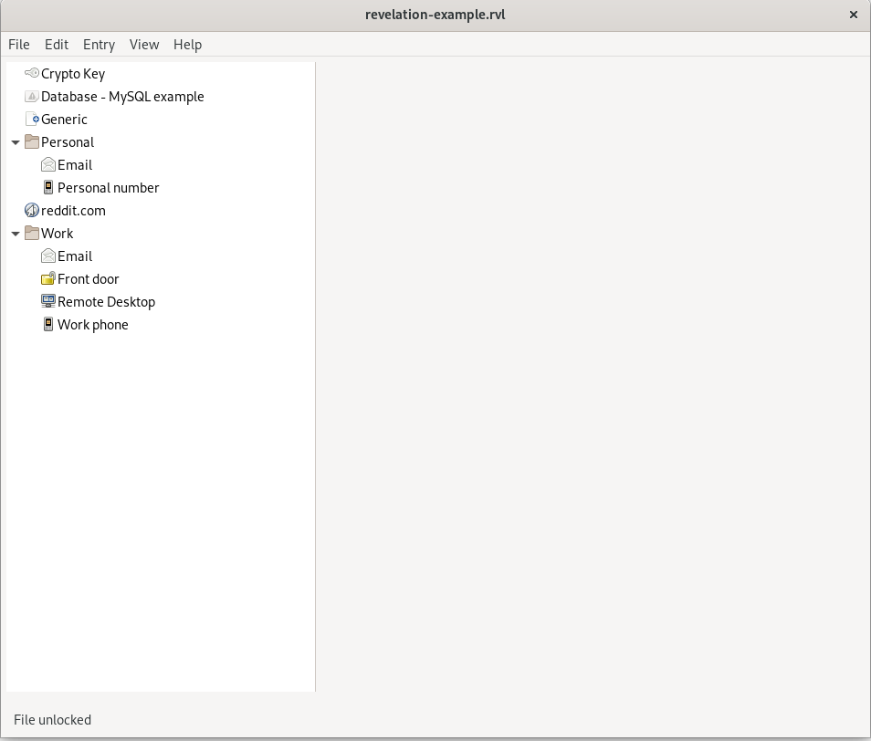
Task: Click the envelope icon under Personal
Action: 48,164
